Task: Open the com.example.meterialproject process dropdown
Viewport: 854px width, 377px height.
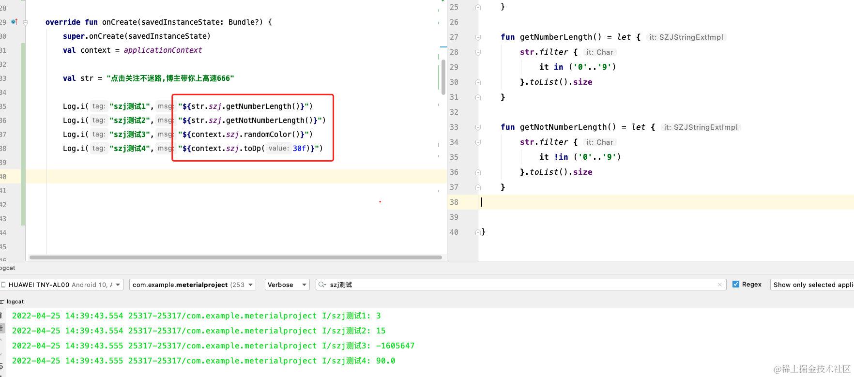Action: tap(193, 285)
